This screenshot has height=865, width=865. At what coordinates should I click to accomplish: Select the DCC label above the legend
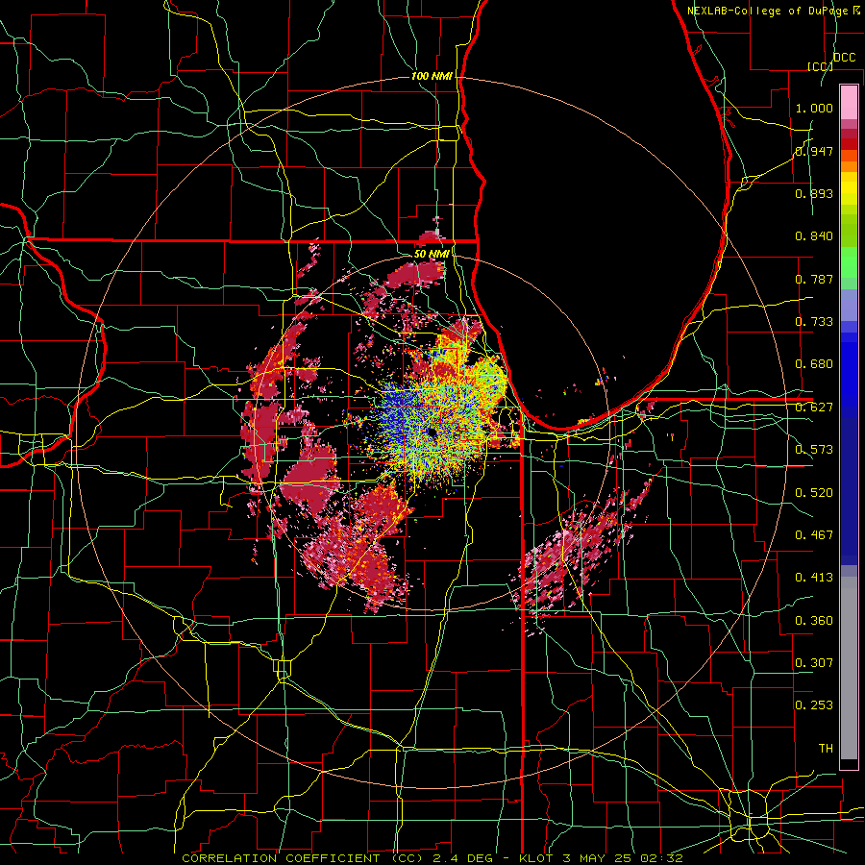pos(844,57)
